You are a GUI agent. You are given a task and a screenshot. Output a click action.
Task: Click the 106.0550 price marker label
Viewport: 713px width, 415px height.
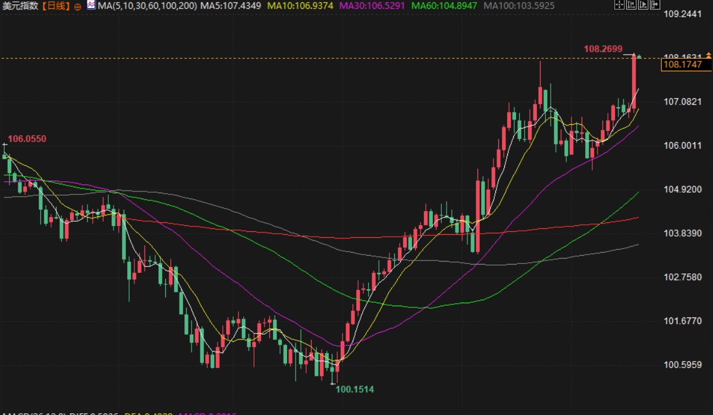coord(27,139)
